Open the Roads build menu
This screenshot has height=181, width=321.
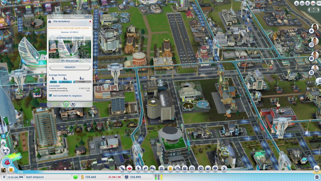coord(122,168)
